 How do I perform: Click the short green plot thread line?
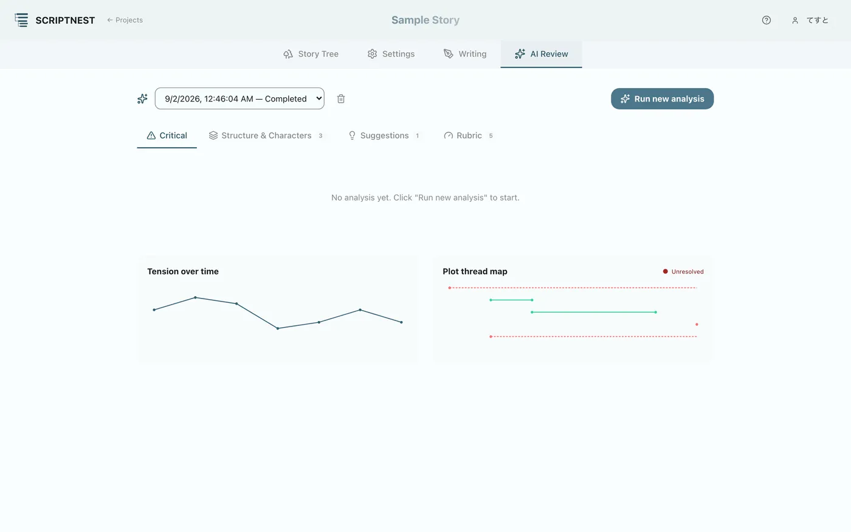coord(511,300)
